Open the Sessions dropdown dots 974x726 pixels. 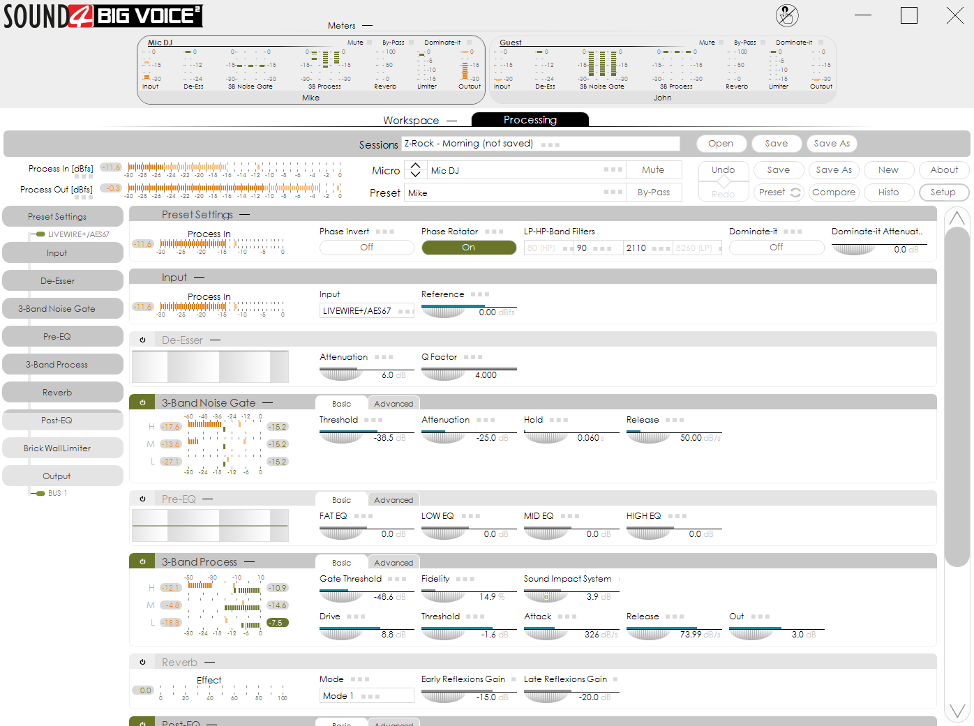[x=550, y=145]
